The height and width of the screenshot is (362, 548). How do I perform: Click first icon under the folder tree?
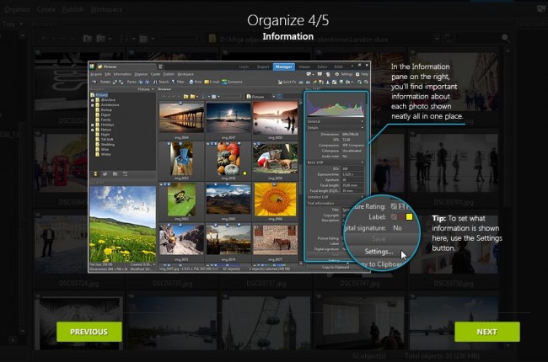coord(95,173)
